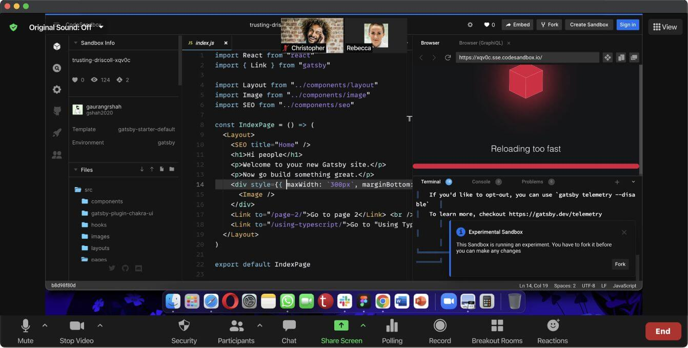Click the Fork button in Experimental Sandbox notice
This screenshot has height=348, width=688.
tap(620, 264)
